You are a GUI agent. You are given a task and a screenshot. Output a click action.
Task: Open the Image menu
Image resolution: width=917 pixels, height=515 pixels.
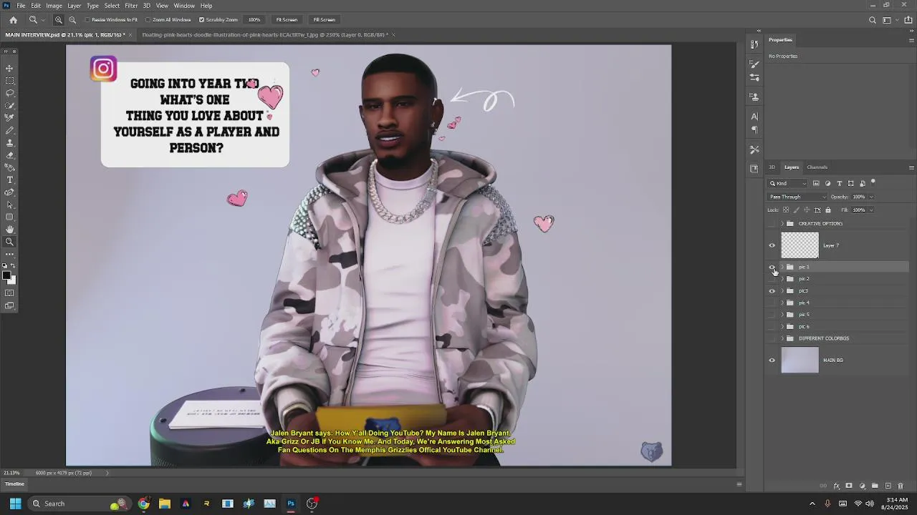(54, 6)
